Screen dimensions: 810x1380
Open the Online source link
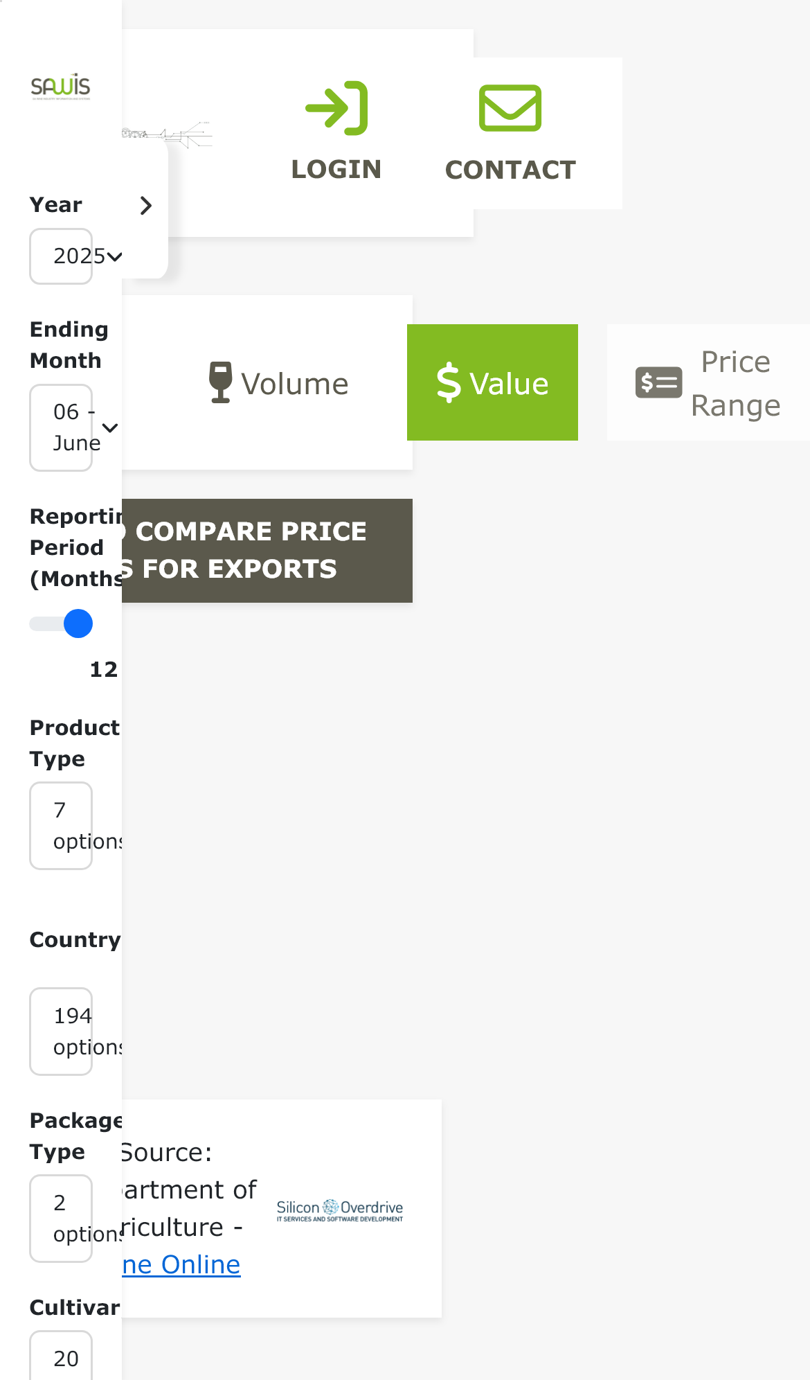click(x=181, y=1265)
